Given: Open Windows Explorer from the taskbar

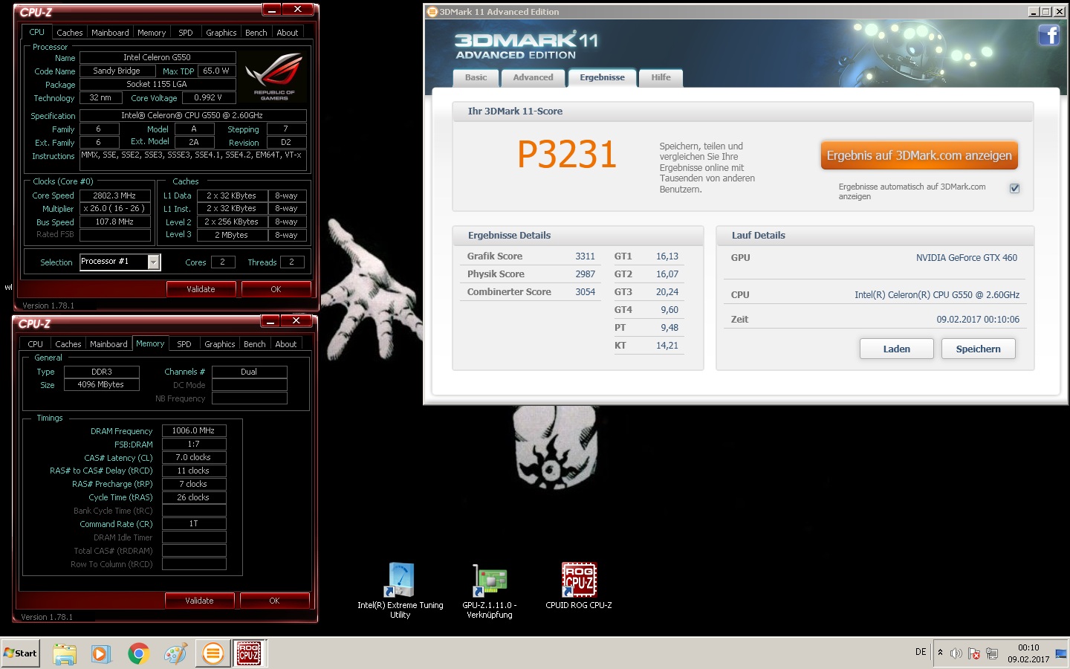Looking at the screenshot, I should click(x=65, y=653).
